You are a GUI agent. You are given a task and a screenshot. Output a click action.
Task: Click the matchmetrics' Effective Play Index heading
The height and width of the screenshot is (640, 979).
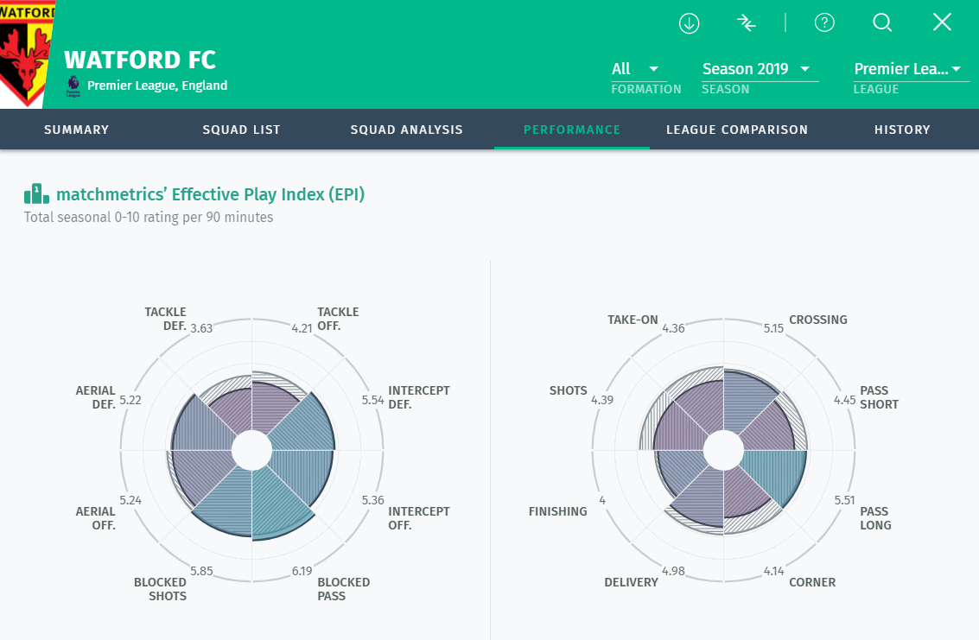pos(211,194)
